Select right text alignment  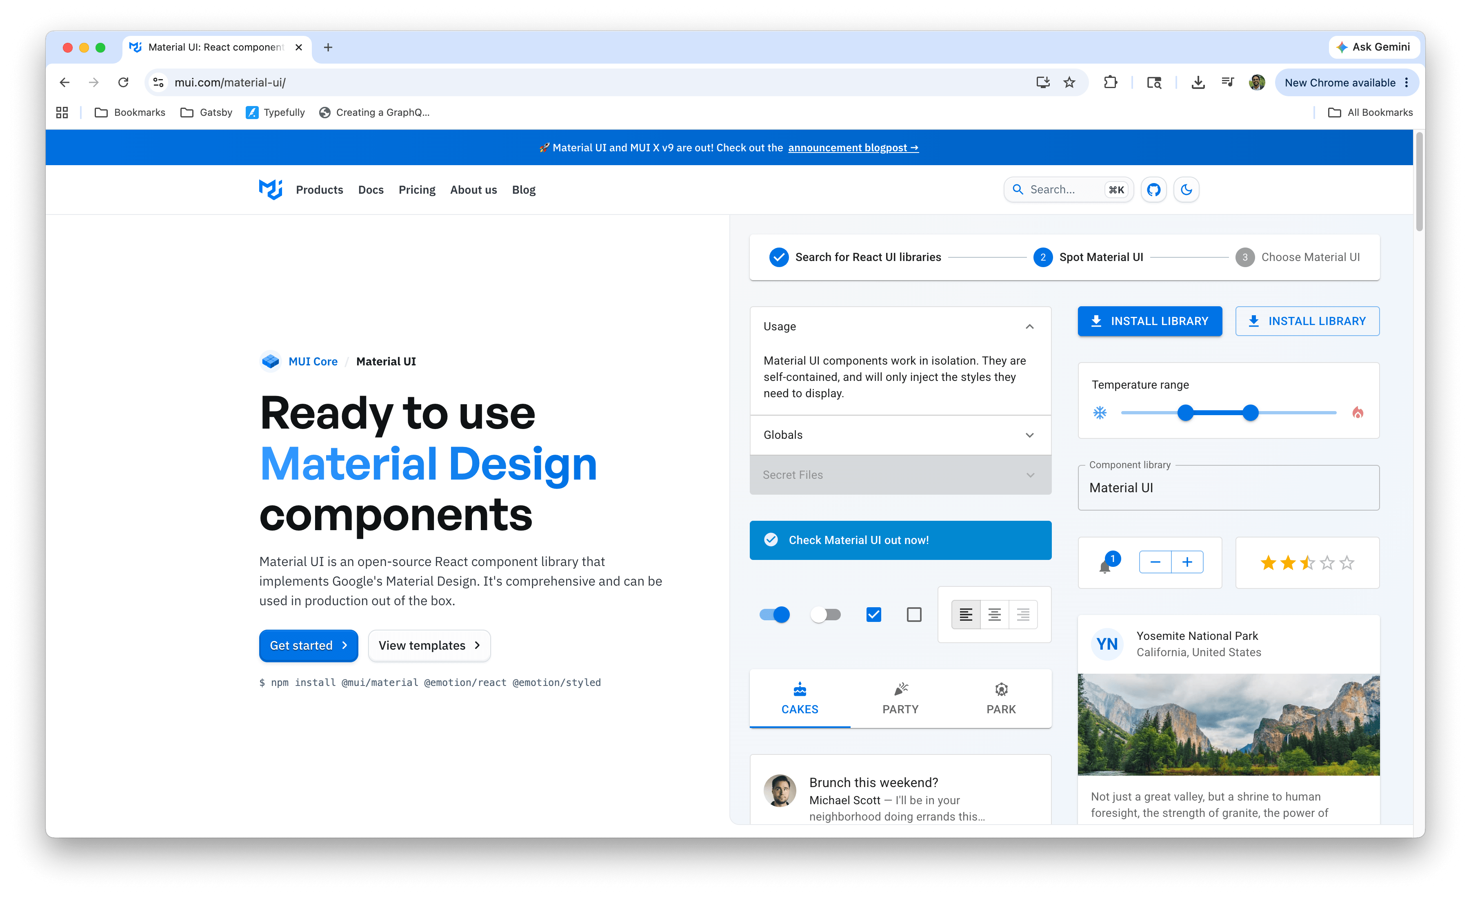click(x=1023, y=615)
